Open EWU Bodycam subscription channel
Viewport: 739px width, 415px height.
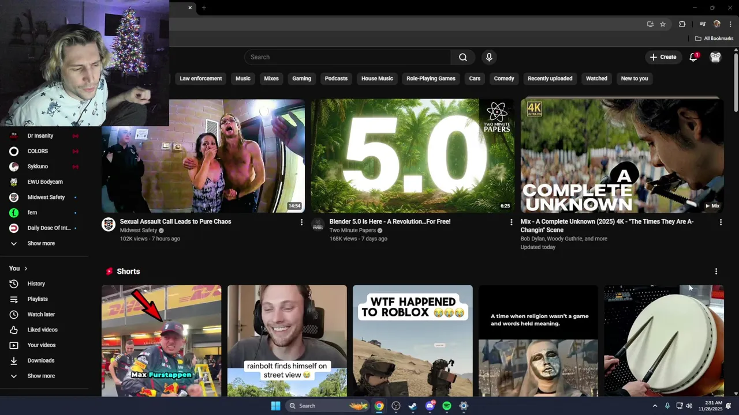tap(44, 182)
